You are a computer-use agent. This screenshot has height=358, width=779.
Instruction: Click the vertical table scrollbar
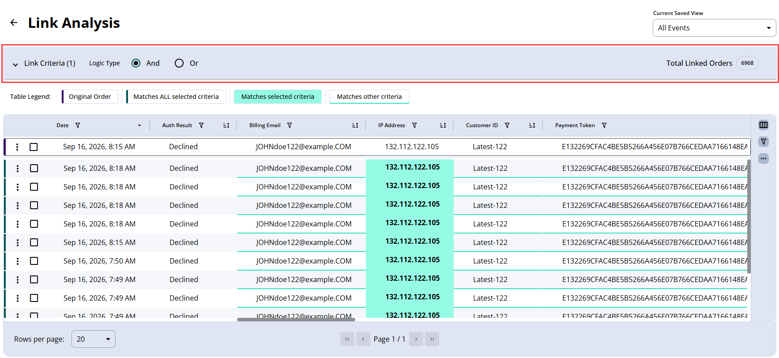pos(749,216)
